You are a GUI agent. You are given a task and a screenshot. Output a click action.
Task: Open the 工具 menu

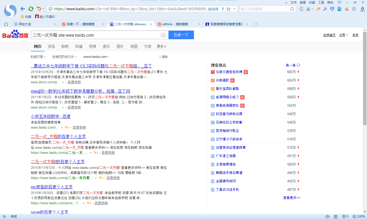[x=321, y=2]
